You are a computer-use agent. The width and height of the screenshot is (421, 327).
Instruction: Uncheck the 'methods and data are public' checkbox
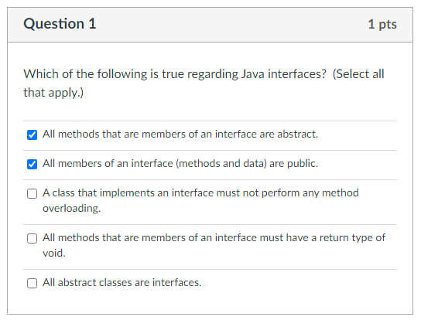(32, 164)
